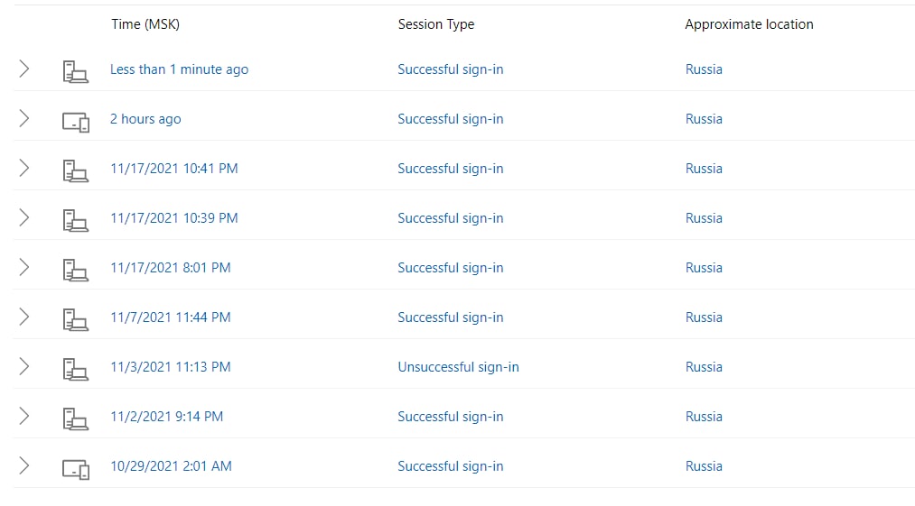Expand the 11/3/2021 11:13 PM unsuccessful row
Image resolution: width=915 pixels, height=506 pixels.
click(x=23, y=366)
